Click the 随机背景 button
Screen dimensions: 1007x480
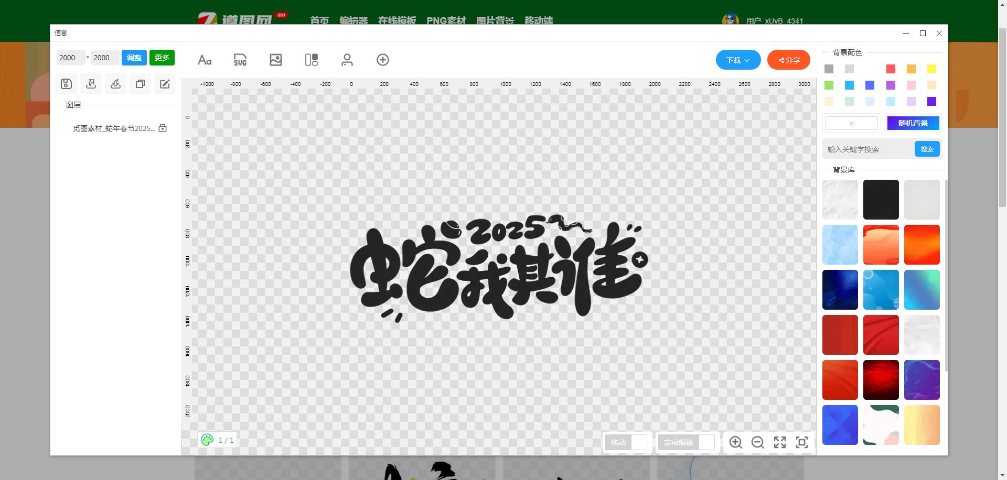[913, 123]
